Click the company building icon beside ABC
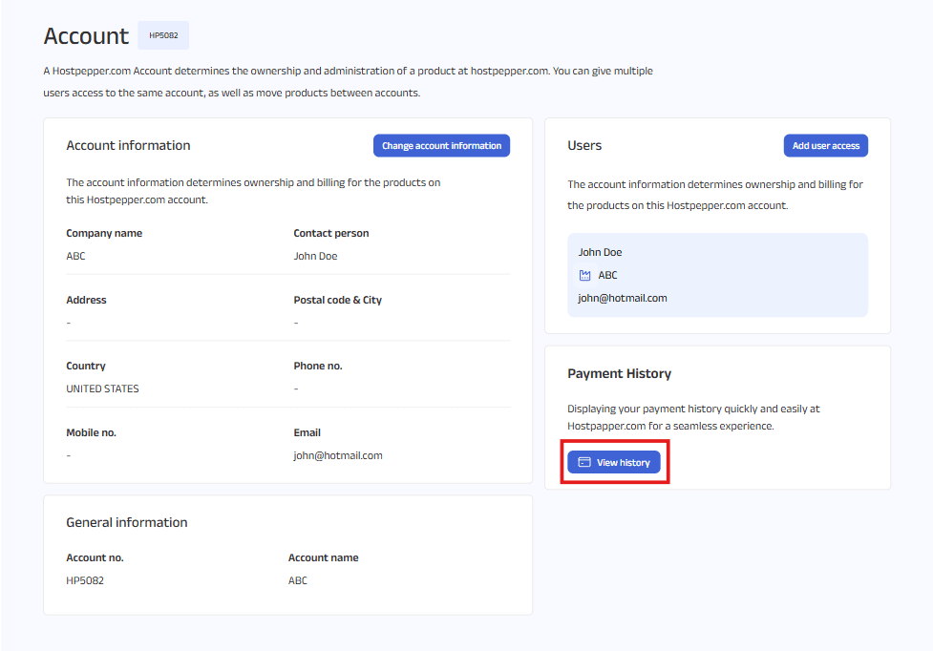Screen dimensions: 933x651 pos(585,275)
